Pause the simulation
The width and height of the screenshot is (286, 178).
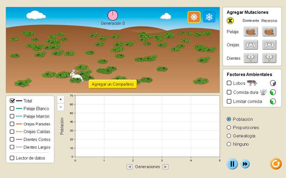(x=232, y=164)
